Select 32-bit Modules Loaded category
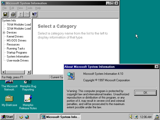Screen dimensions: 160x120 (x=19, y=28)
